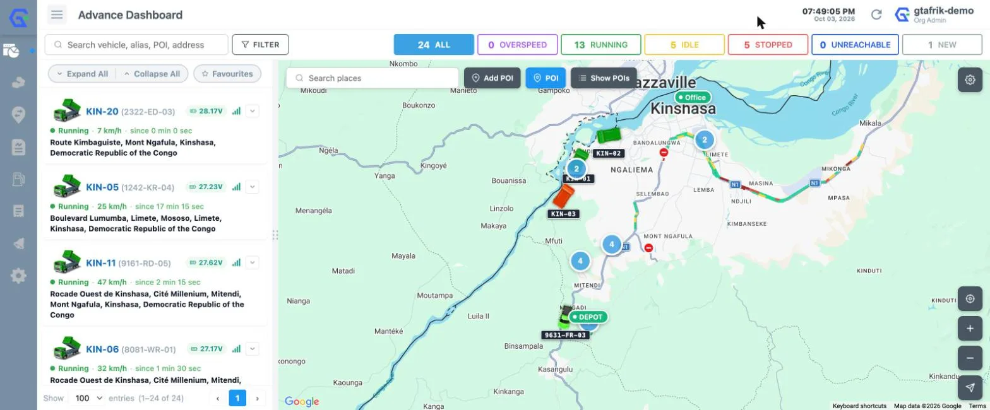Select the 0 UNREACHABLE status tab
Screen dimensions: 990x410
855,45
